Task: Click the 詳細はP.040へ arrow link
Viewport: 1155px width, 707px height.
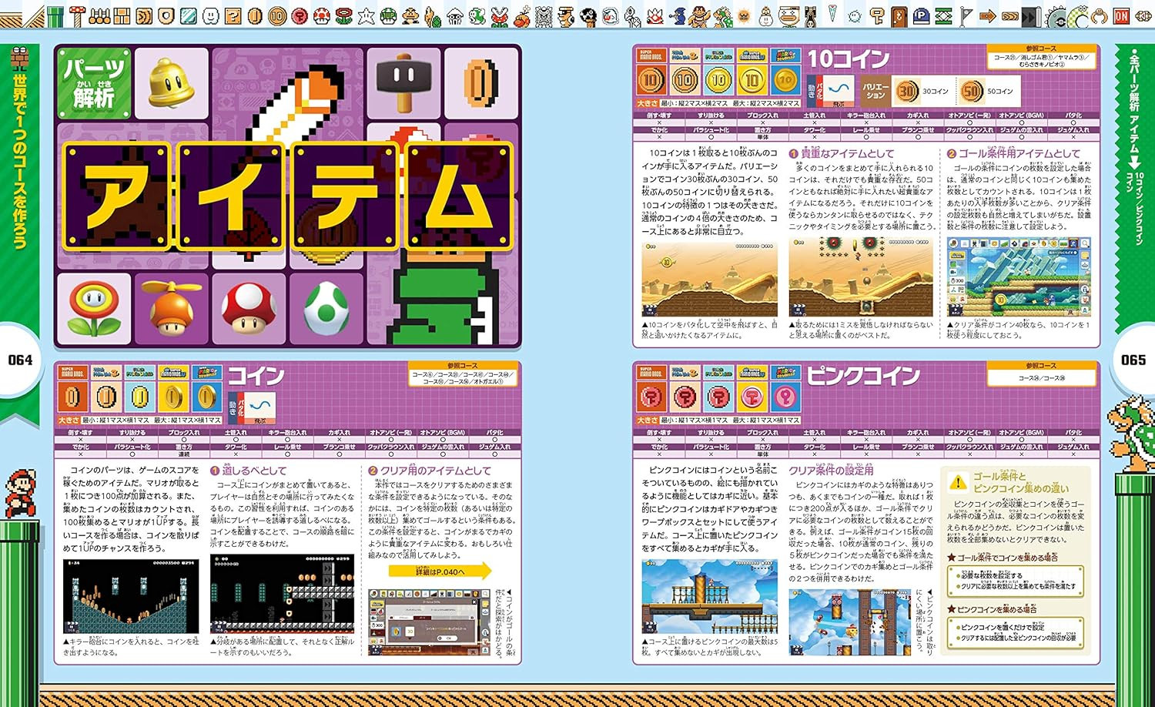Action: point(440,571)
